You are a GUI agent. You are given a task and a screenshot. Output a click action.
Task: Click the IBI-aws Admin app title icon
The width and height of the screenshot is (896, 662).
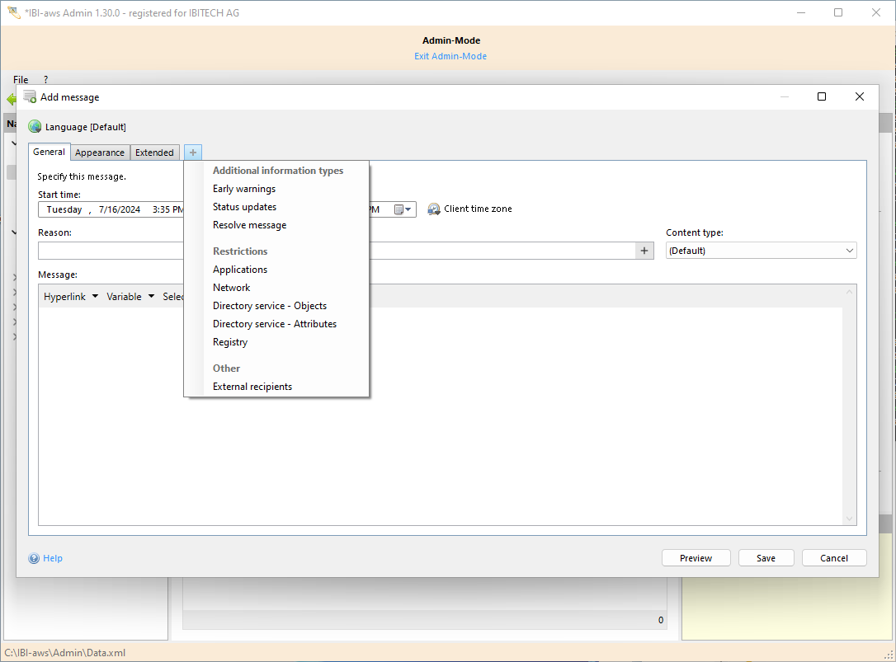coord(13,12)
